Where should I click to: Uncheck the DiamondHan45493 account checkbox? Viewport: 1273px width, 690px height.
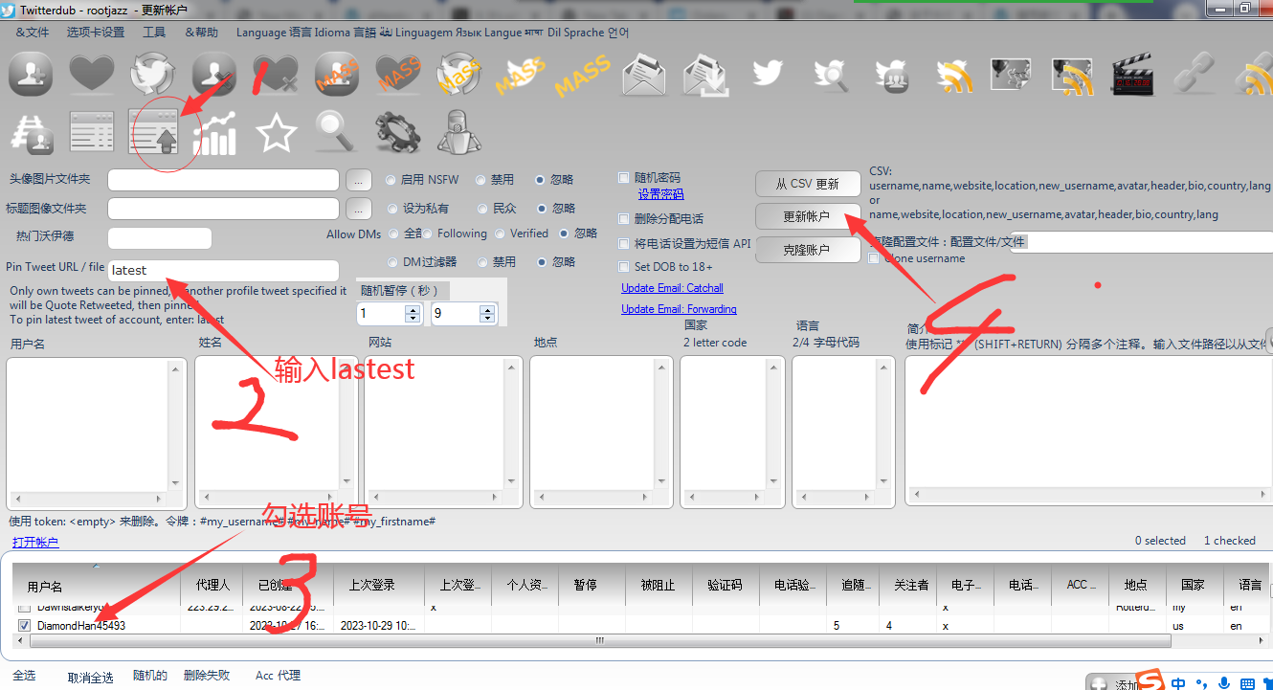tap(24, 625)
